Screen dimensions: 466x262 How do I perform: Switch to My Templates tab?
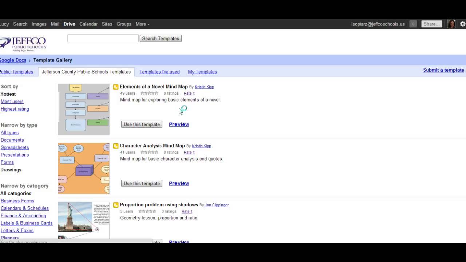tap(202, 72)
